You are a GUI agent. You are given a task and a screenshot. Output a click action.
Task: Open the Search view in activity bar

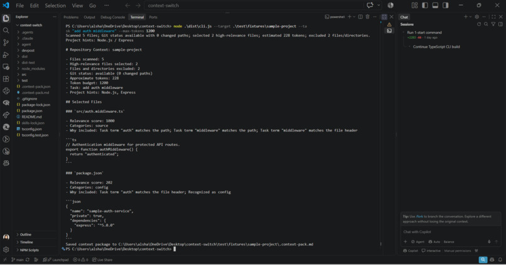click(6, 31)
